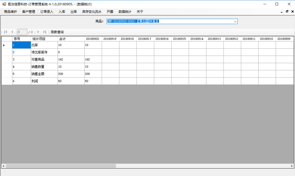Go to next record navigator icon

point(38,32)
